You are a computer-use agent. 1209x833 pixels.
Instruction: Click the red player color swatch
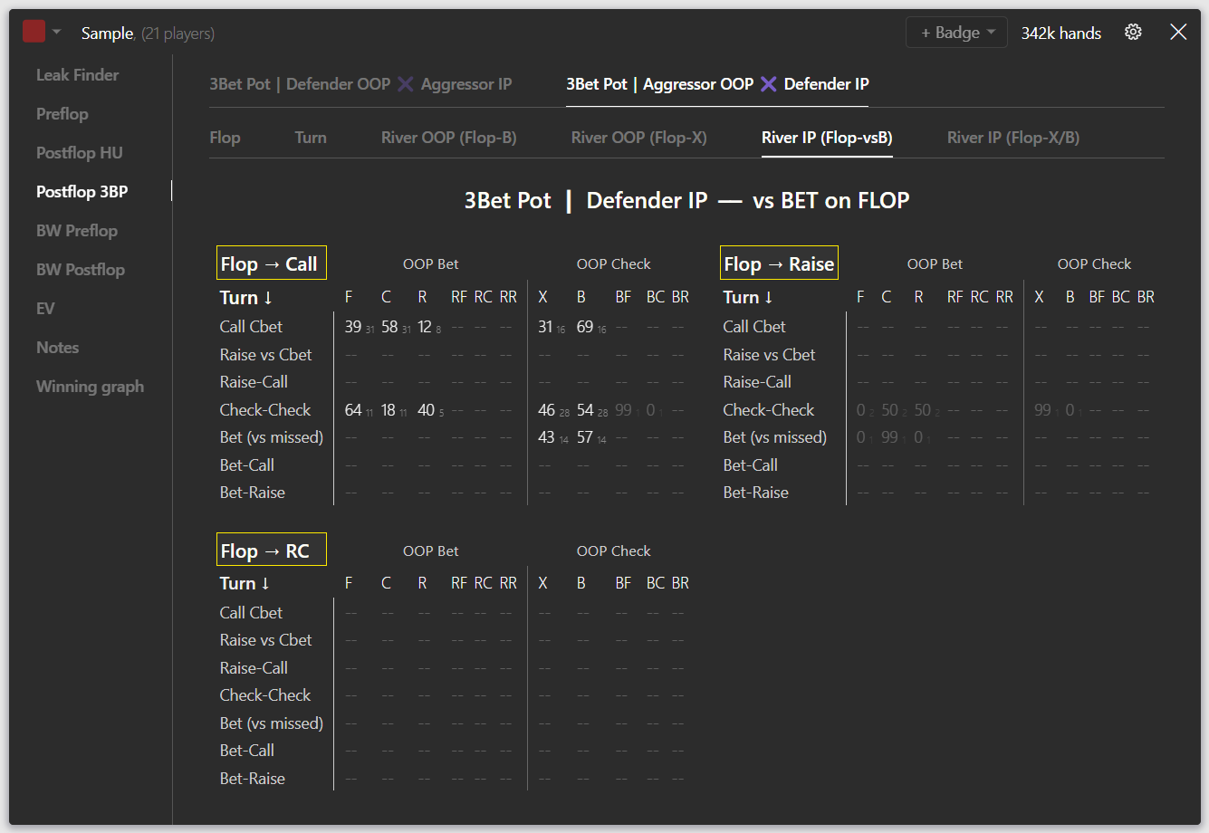pyautogui.click(x=34, y=33)
